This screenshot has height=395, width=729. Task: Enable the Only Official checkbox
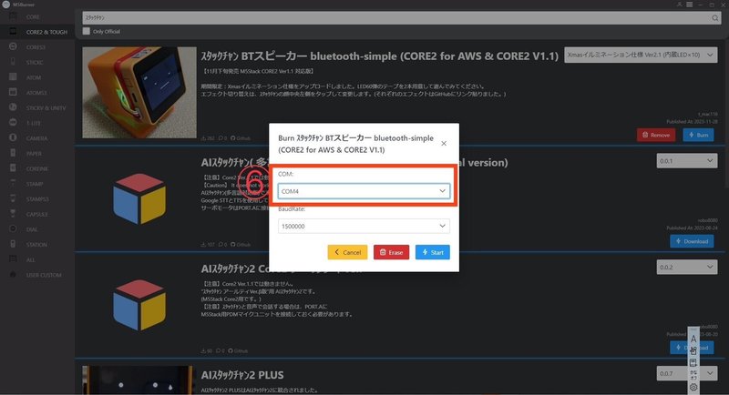(x=86, y=31)
